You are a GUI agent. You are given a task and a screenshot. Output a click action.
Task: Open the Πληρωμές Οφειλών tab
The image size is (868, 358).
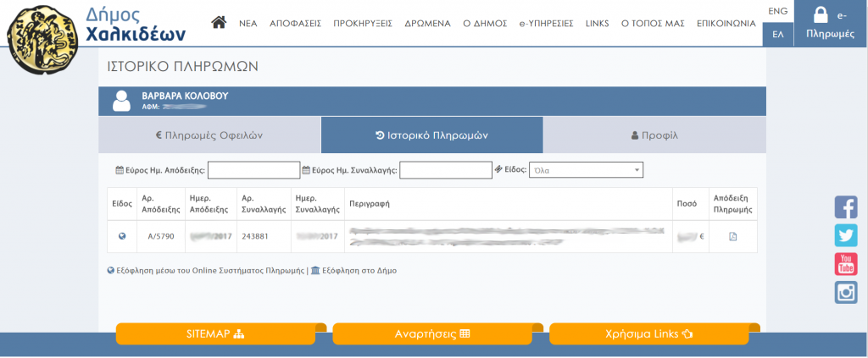click(209, 135)
